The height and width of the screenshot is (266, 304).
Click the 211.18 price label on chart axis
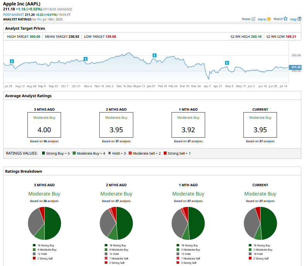295,67
